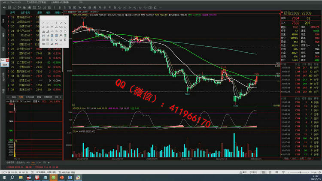Select the straight line drawing tool
This screenshot has height=181, width=322.
pyautogui.click(x=43, y=23)
